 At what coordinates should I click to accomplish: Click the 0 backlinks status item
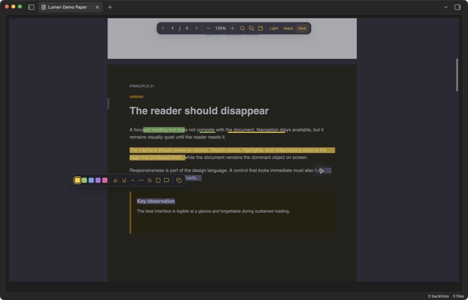(438, 296)
